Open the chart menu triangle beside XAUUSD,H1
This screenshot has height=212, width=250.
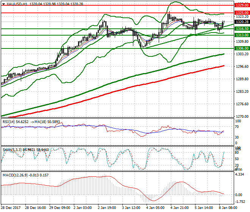[x=3, y=4]
